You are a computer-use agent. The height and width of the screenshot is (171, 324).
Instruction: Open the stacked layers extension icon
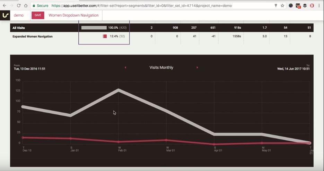(305, 6)
